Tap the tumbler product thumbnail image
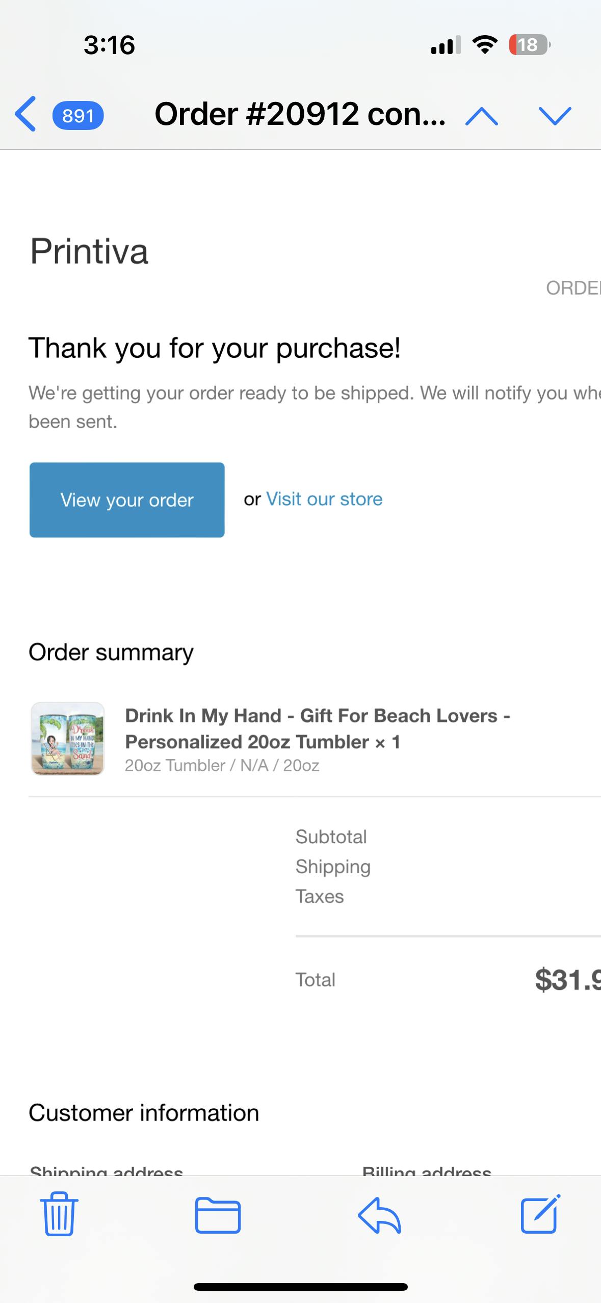This screenshot has width=601, height=1303. point(68,739)
